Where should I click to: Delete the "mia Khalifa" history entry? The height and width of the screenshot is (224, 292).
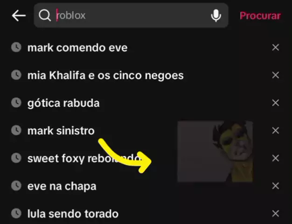276,75
